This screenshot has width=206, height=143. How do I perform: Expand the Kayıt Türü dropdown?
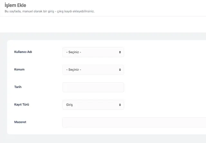(x=93, y=105)
